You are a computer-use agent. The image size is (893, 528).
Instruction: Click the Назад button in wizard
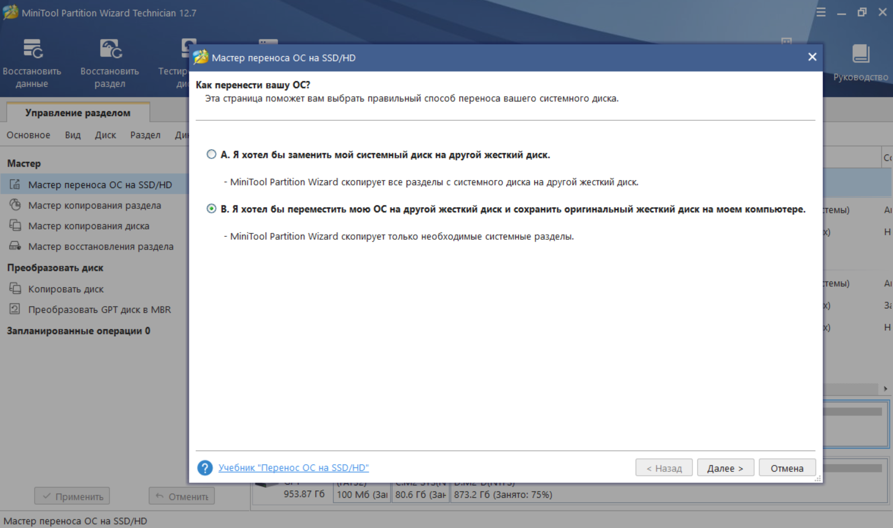664,468
